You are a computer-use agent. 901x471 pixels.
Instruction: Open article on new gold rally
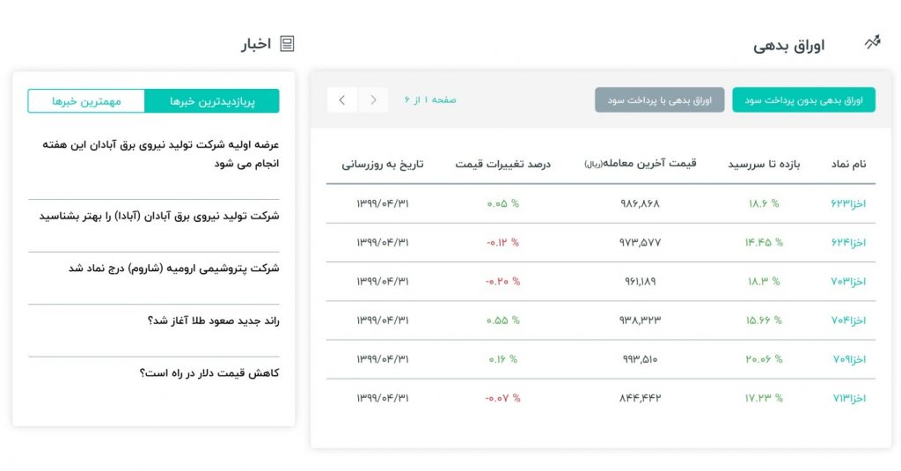pos(213,320)
